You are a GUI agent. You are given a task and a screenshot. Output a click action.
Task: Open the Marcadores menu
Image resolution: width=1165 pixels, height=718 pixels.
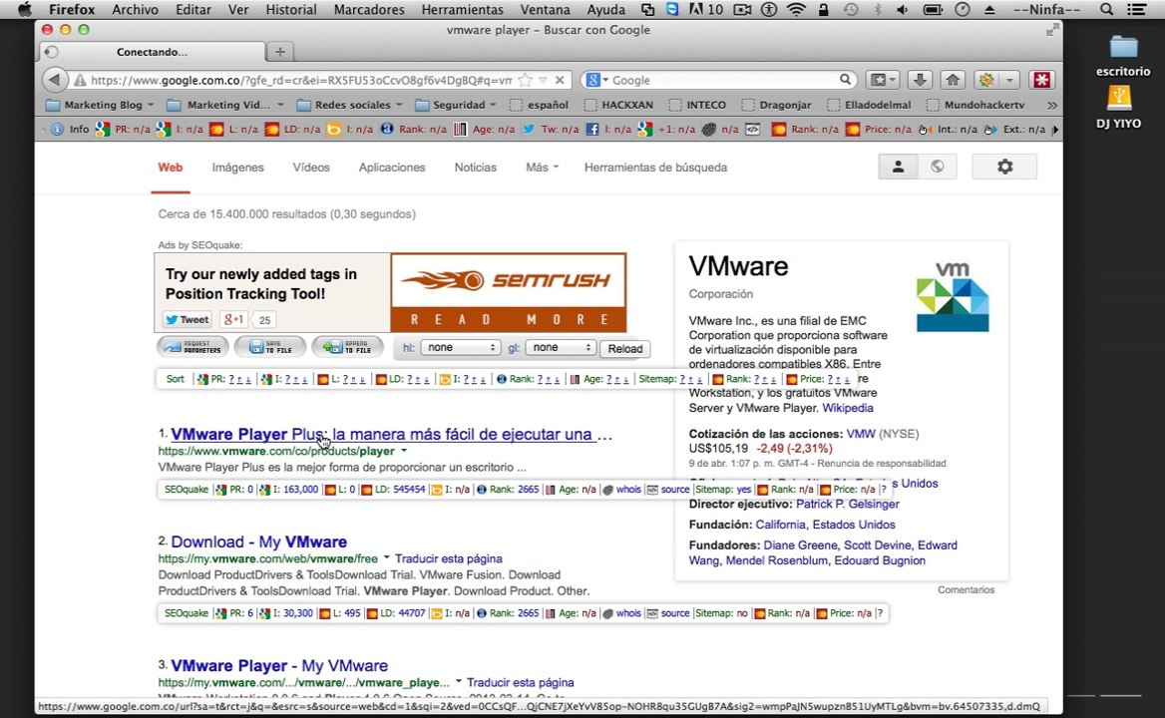tap(369, 10)
